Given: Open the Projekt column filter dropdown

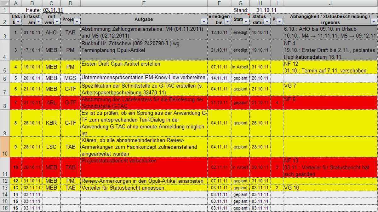Looking at the screenshot, I should pyautogui.click(x=77, y=22).
